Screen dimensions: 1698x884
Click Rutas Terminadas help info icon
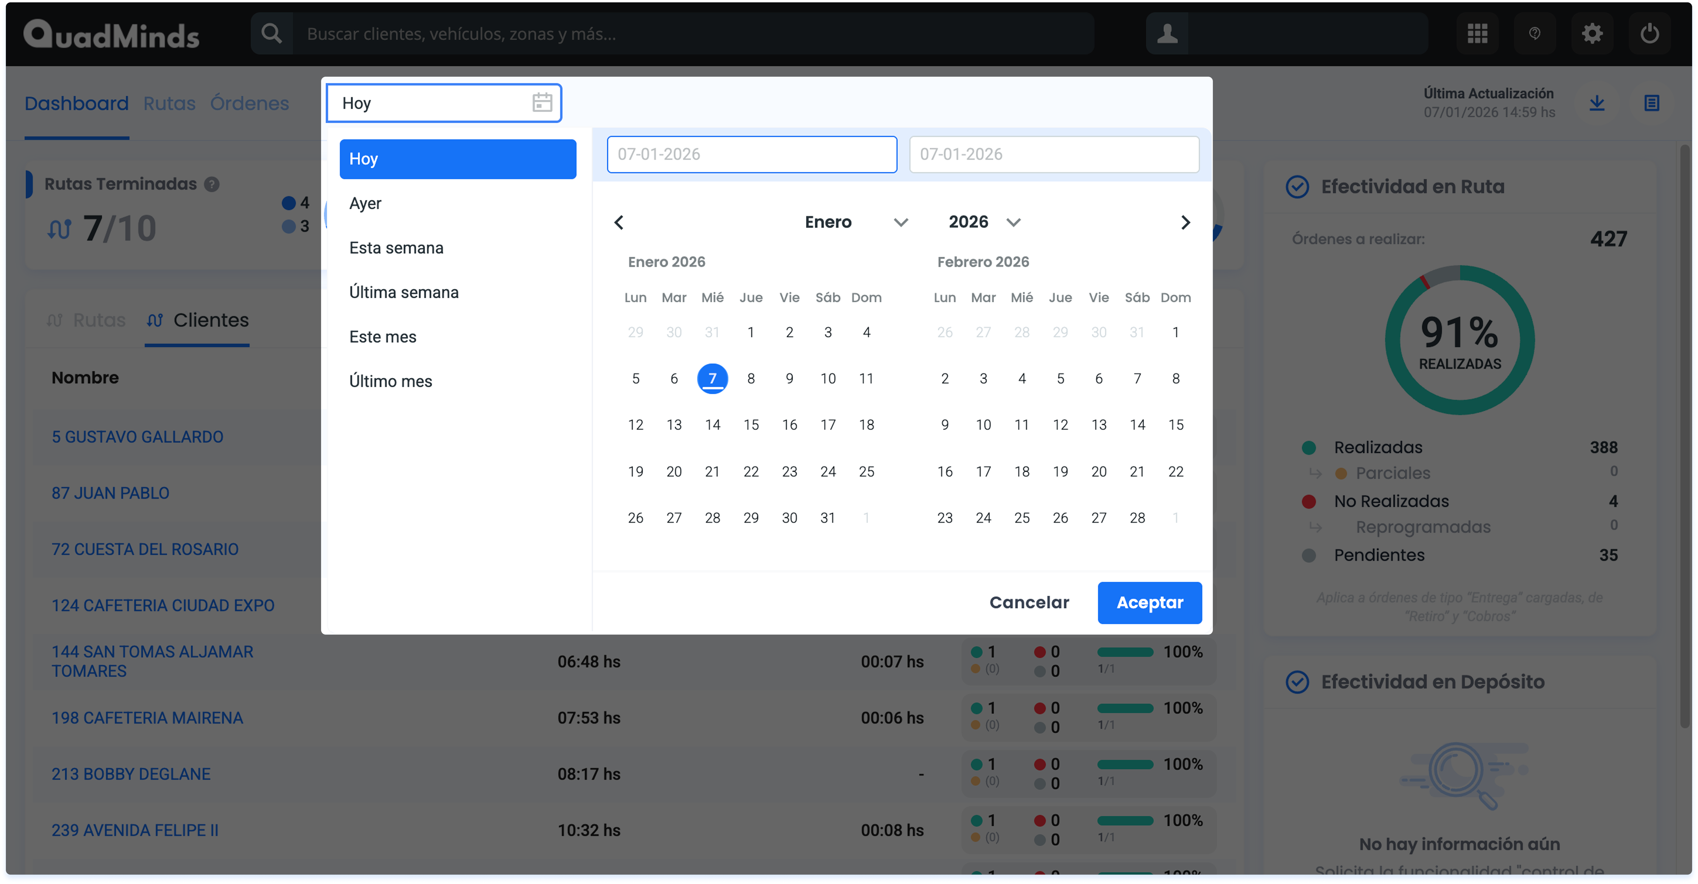click(212, 184)
